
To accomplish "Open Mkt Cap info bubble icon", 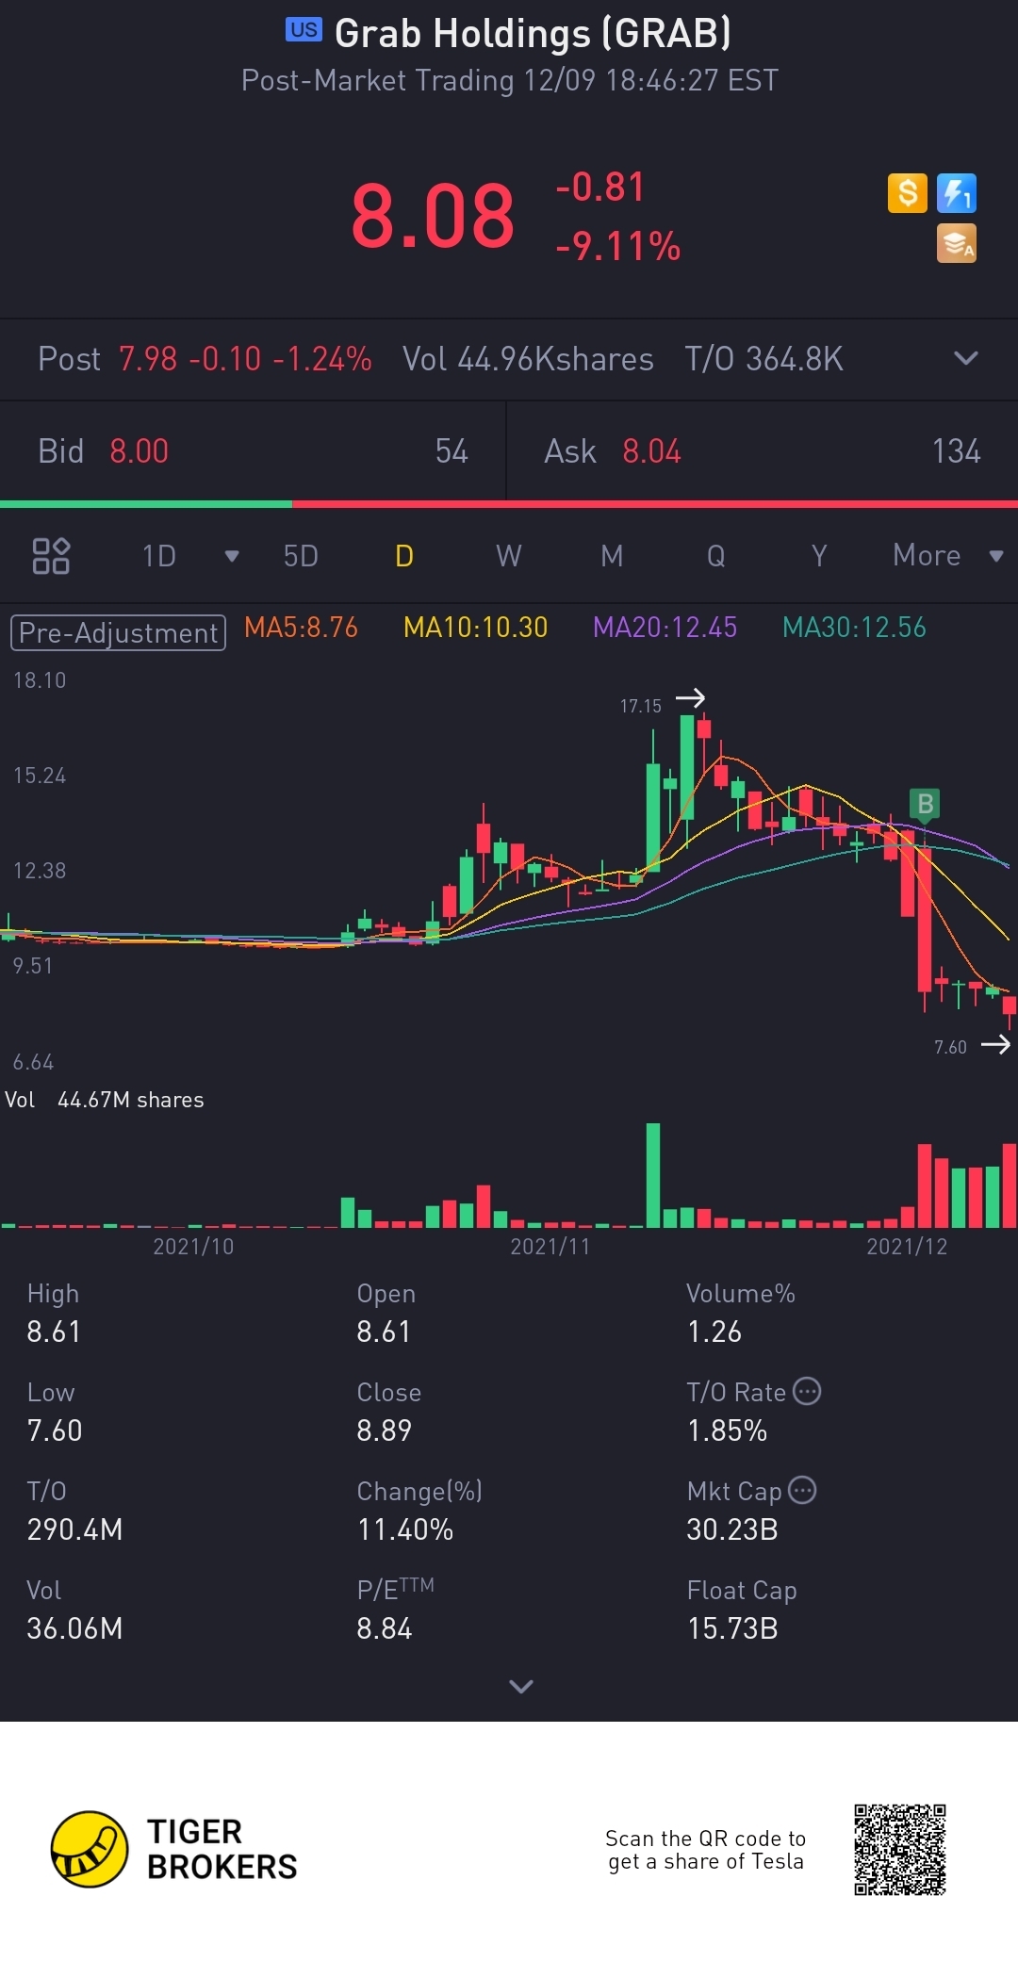I will pos(802,1490).
